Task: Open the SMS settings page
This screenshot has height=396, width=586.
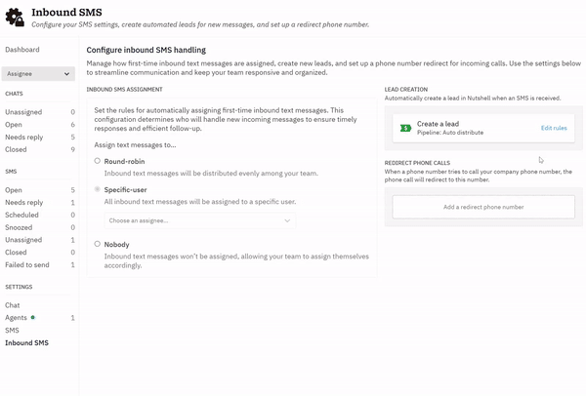Action: 12,331
